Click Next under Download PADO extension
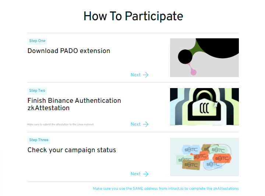265x196 pixels. [x=135, y=75]
